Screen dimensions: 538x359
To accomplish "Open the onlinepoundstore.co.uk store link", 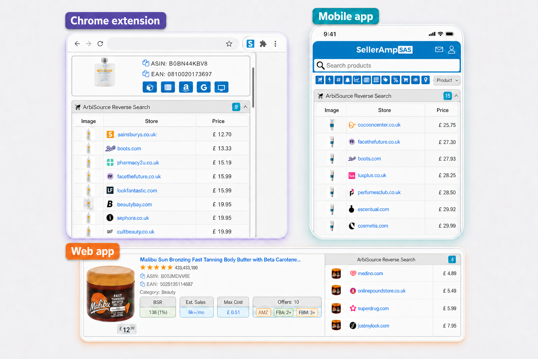I will click(x=382, y=291).
